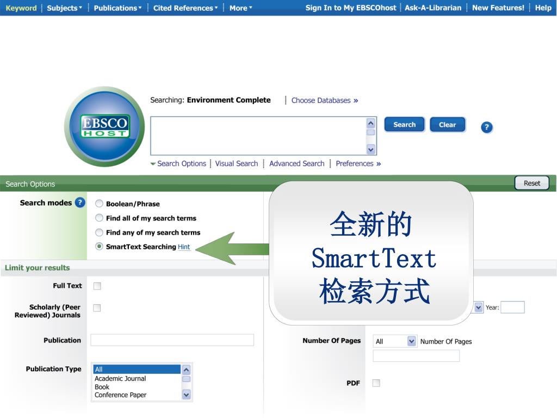Click the Publication input field

point(172,340)
